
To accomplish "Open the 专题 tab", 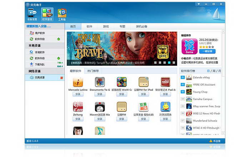I will click(122, 26).
